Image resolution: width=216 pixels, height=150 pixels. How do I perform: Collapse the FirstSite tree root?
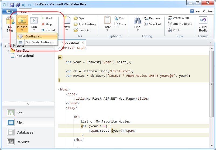(5, 46)
